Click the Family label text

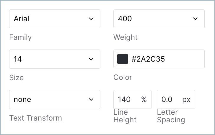(x=20, y=37)
